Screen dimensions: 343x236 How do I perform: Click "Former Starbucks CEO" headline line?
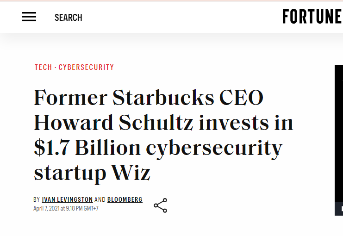pos(149,98)
